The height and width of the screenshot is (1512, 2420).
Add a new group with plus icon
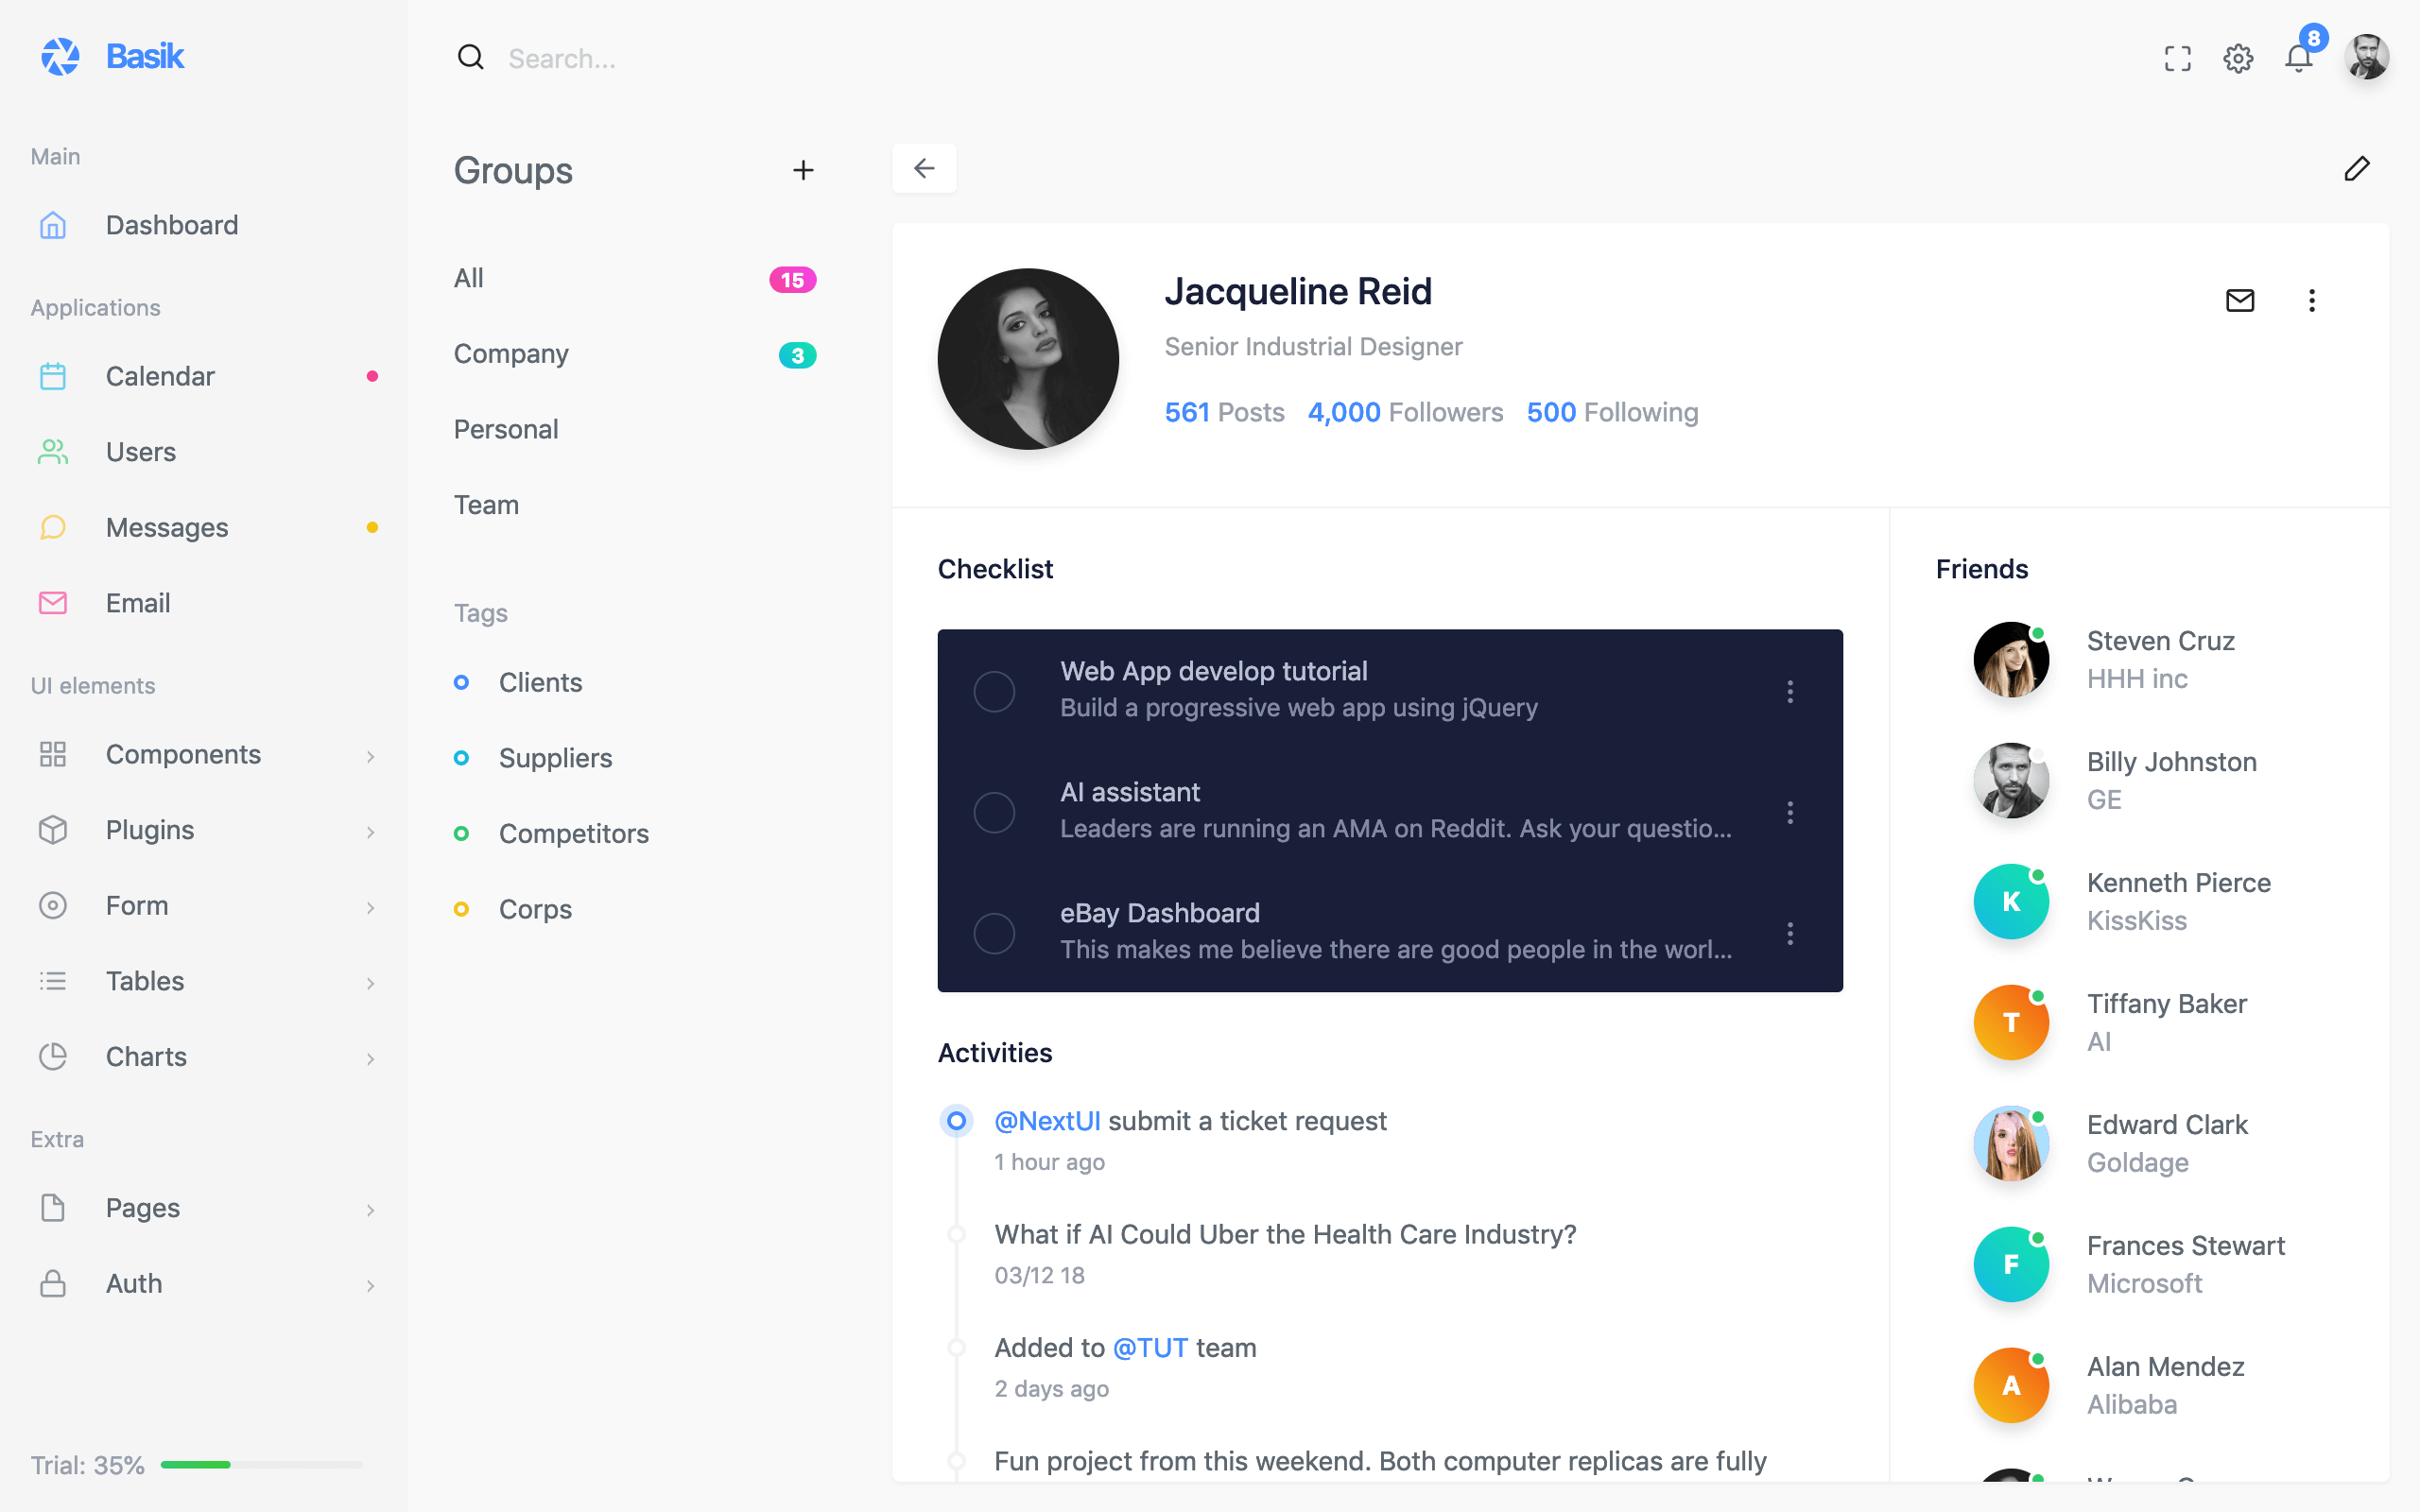pyautogui.click(x=803, y=170)
